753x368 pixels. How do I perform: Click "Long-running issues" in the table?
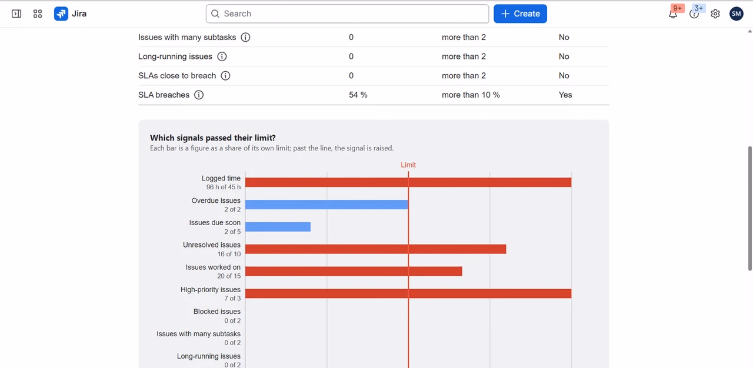coord(175,56)
